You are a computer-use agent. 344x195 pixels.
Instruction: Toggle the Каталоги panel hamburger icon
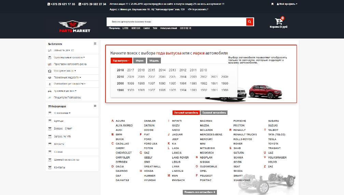pos(95,44)
